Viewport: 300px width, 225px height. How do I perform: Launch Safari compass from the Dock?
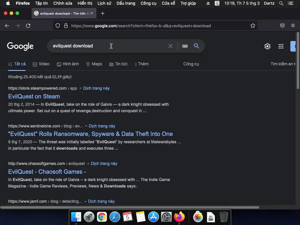pos(115,217)
